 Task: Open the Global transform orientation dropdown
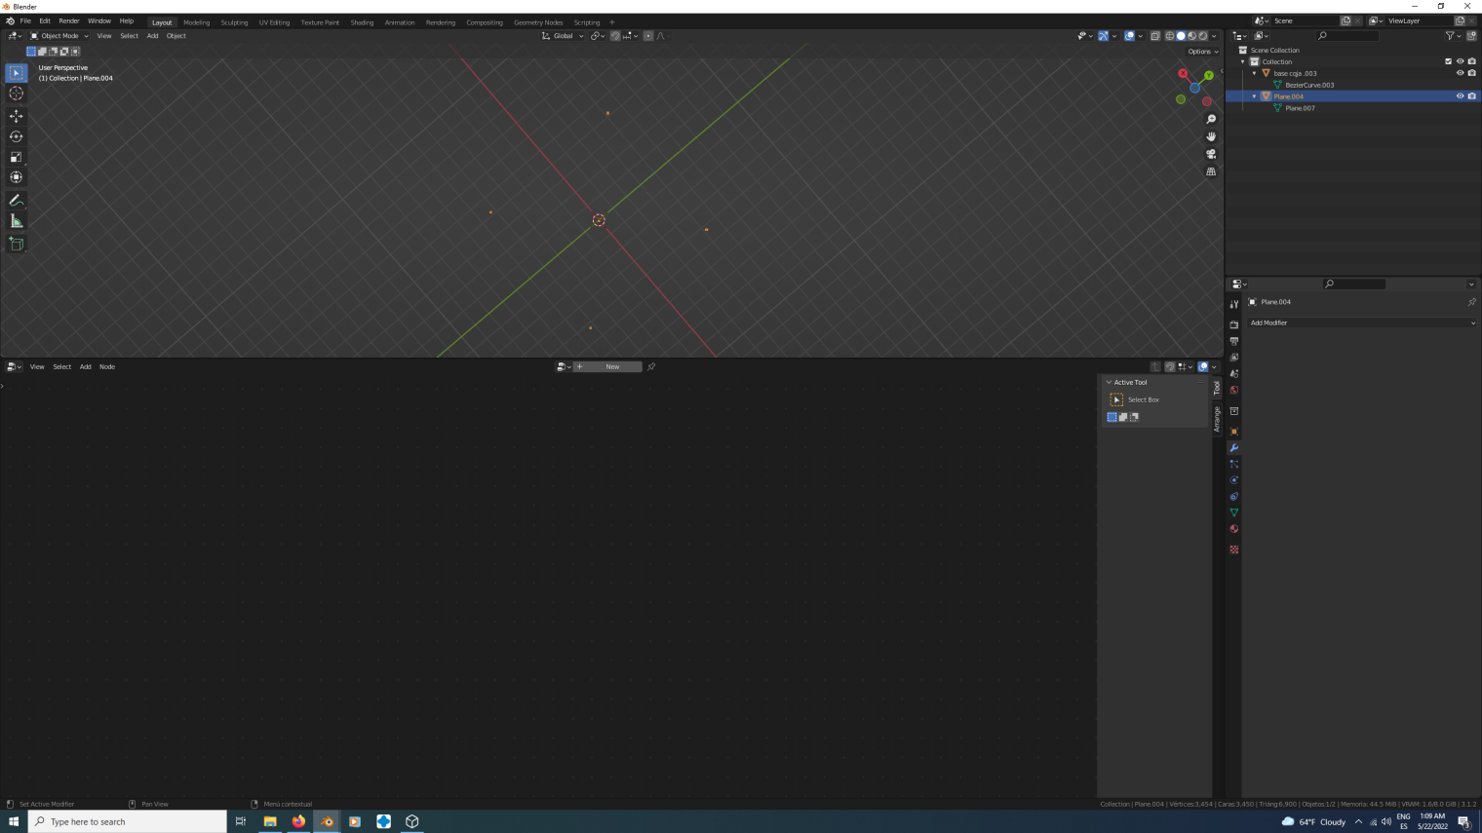[x=563, y=36]
